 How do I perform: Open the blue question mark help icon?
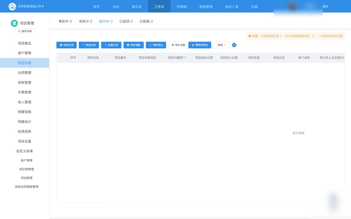click(234, 45)
